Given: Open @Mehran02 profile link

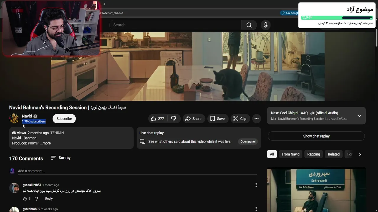Looking at the screenshot, I should tap(32, 209).
